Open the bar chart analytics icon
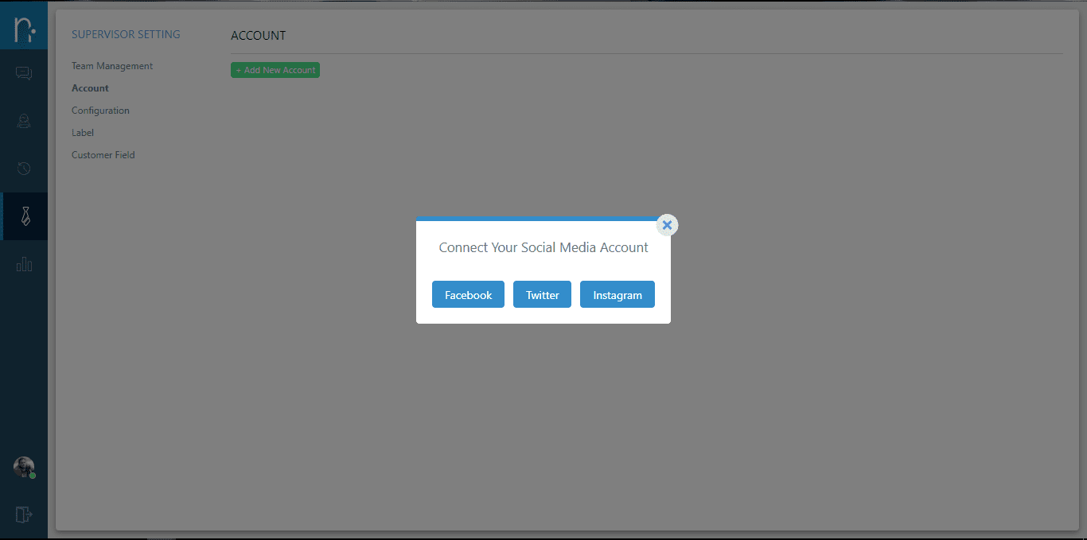This screenshot has width=1087, height=540. pos(24,264)
